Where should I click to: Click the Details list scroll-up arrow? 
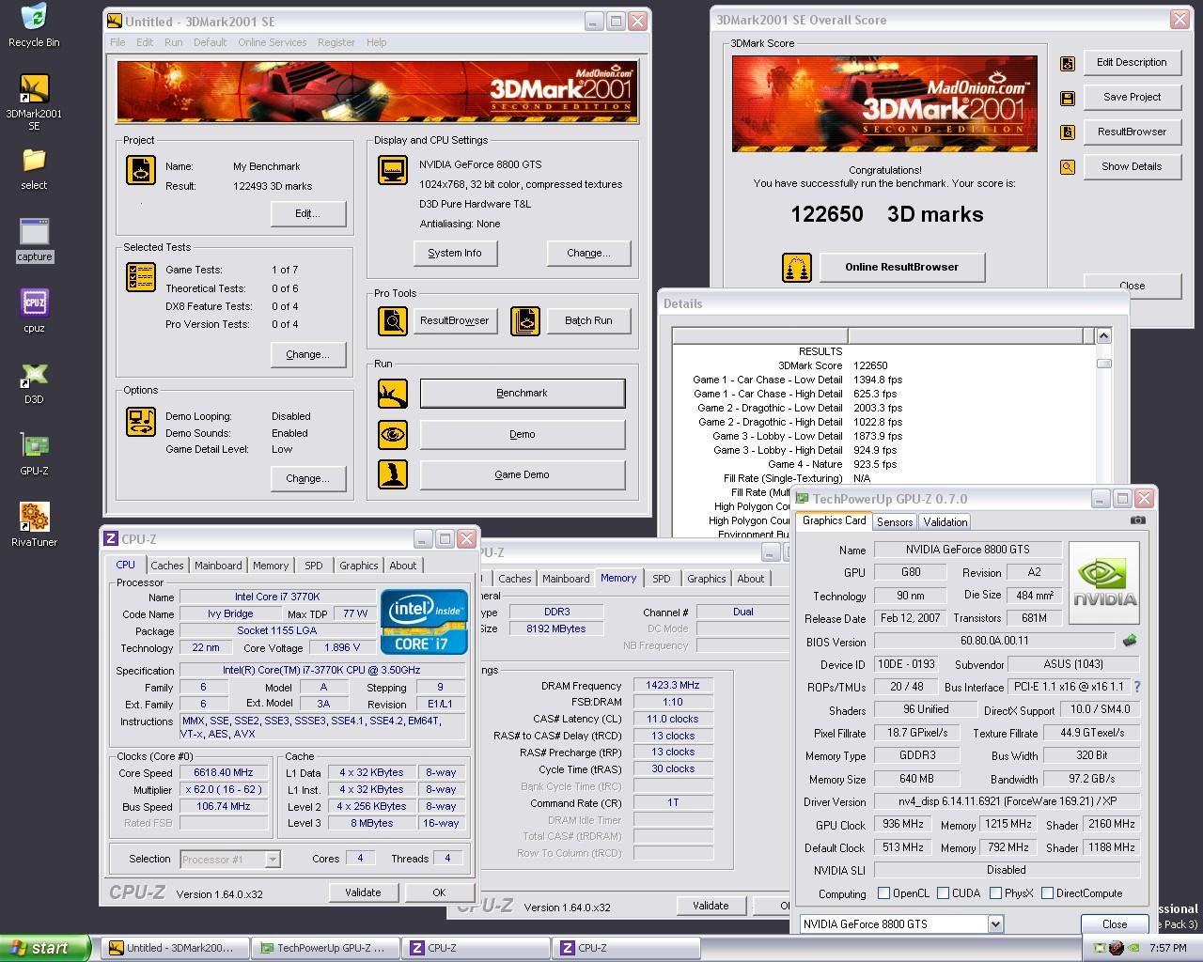[x=1103, y=335]
